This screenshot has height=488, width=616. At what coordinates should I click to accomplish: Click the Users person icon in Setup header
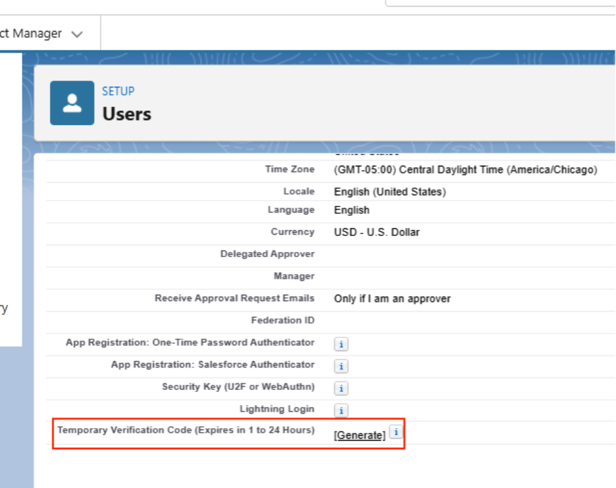[72, 103]
